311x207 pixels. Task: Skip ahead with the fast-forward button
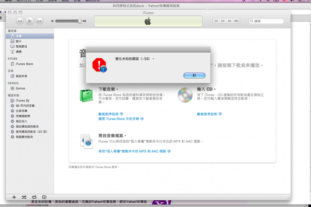(x=40, y=21)
